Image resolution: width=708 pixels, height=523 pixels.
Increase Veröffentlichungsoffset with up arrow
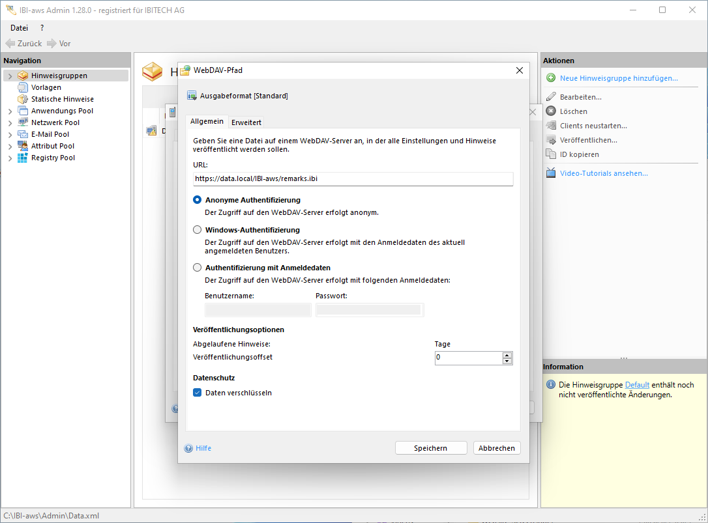pos(507,355)
